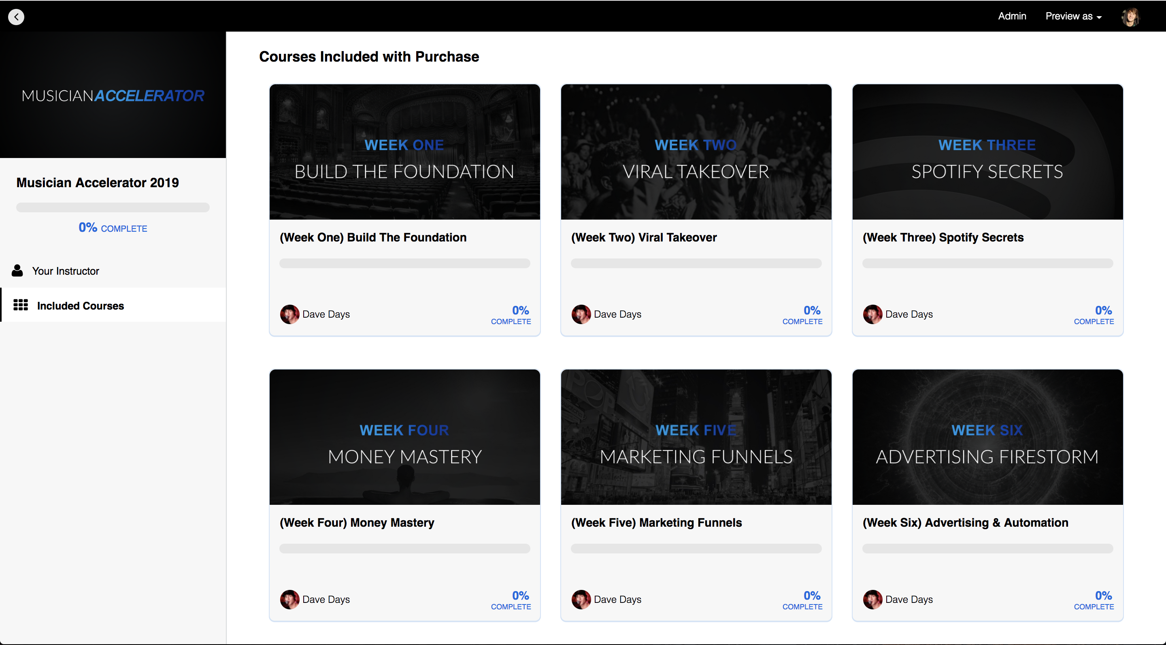Viewport: 1166px width, 645px height.
Task: Click 0% COMPLETE on Week Four card
Action: point(511,600)
